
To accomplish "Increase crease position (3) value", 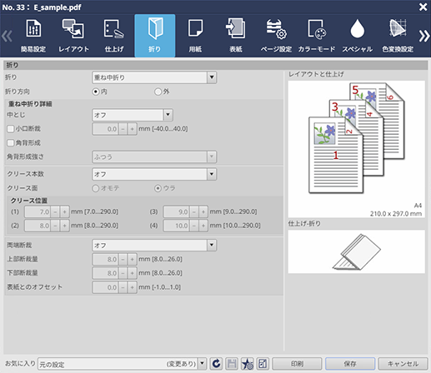I will 203,212.
